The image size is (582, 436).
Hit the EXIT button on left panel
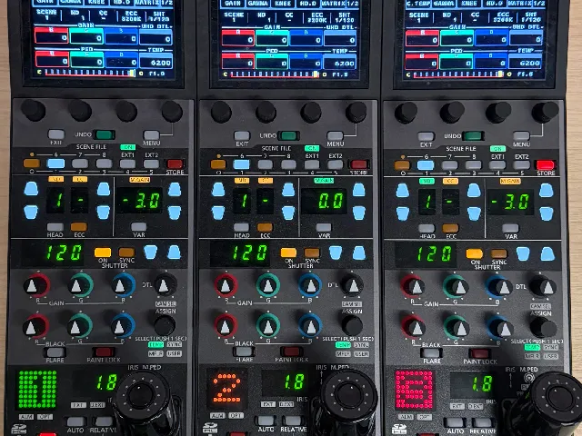[56, 134]
